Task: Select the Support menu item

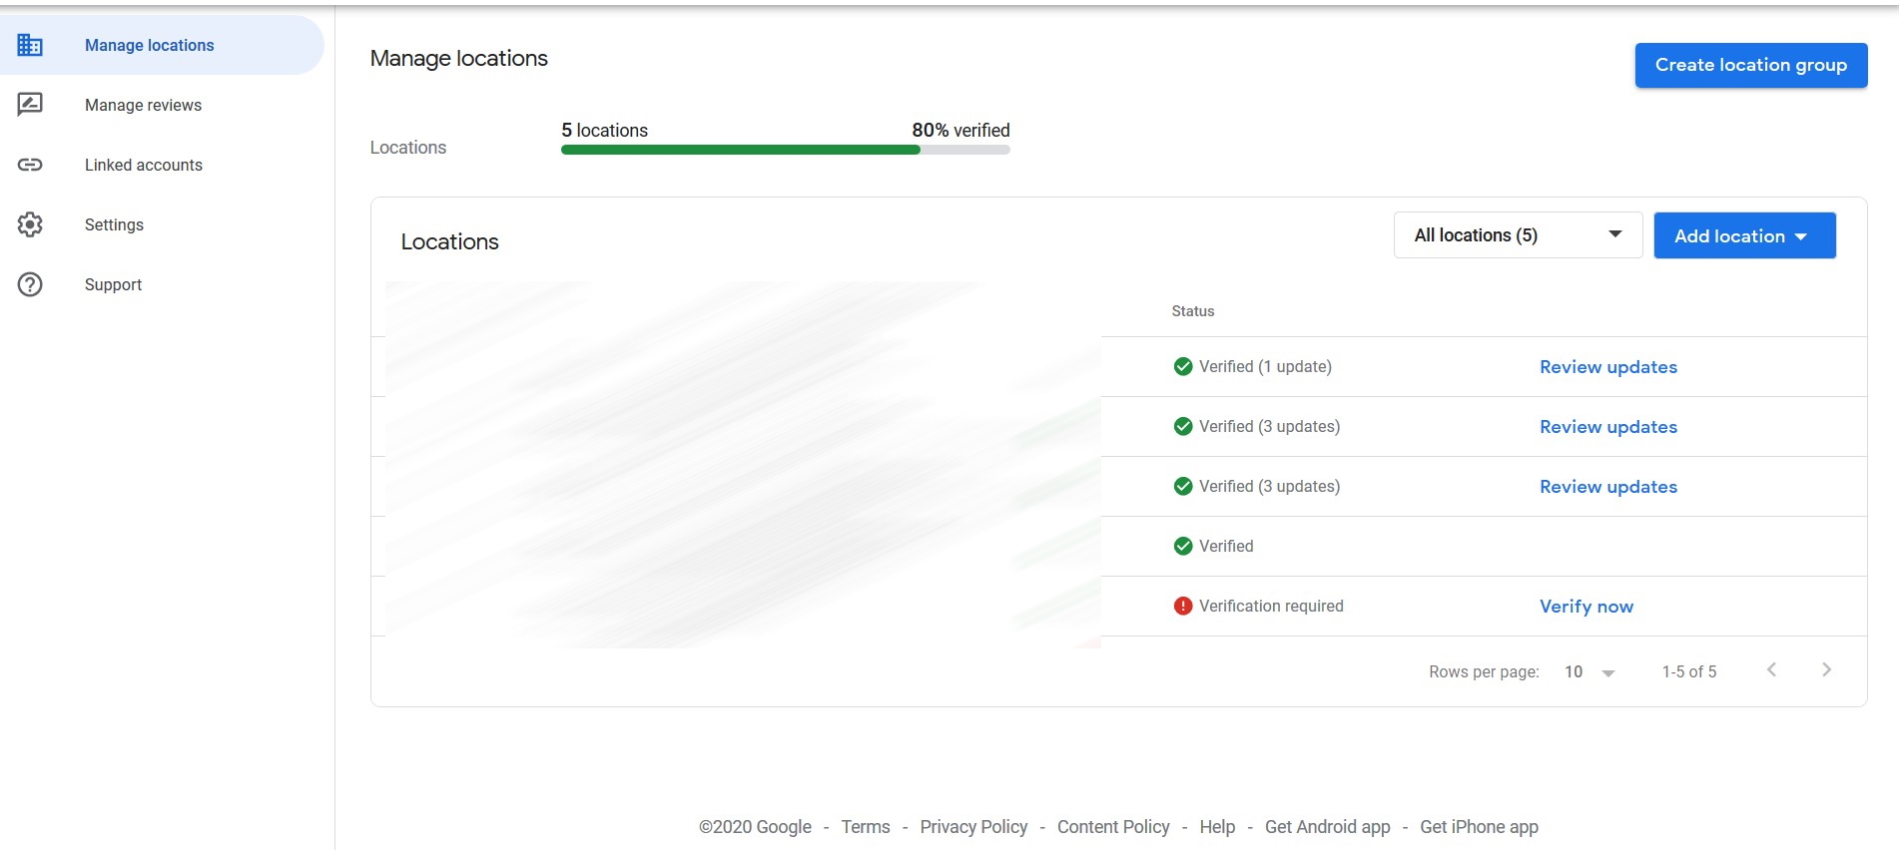Action: coord(113,284)
